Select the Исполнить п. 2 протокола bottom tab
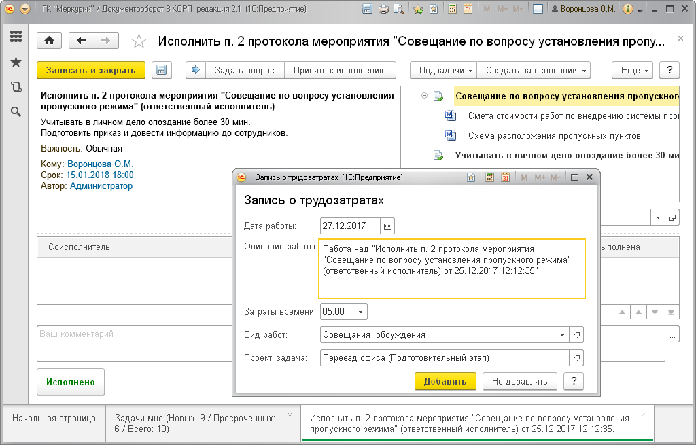Screen dimensions: 696x445 click(477, 423)
